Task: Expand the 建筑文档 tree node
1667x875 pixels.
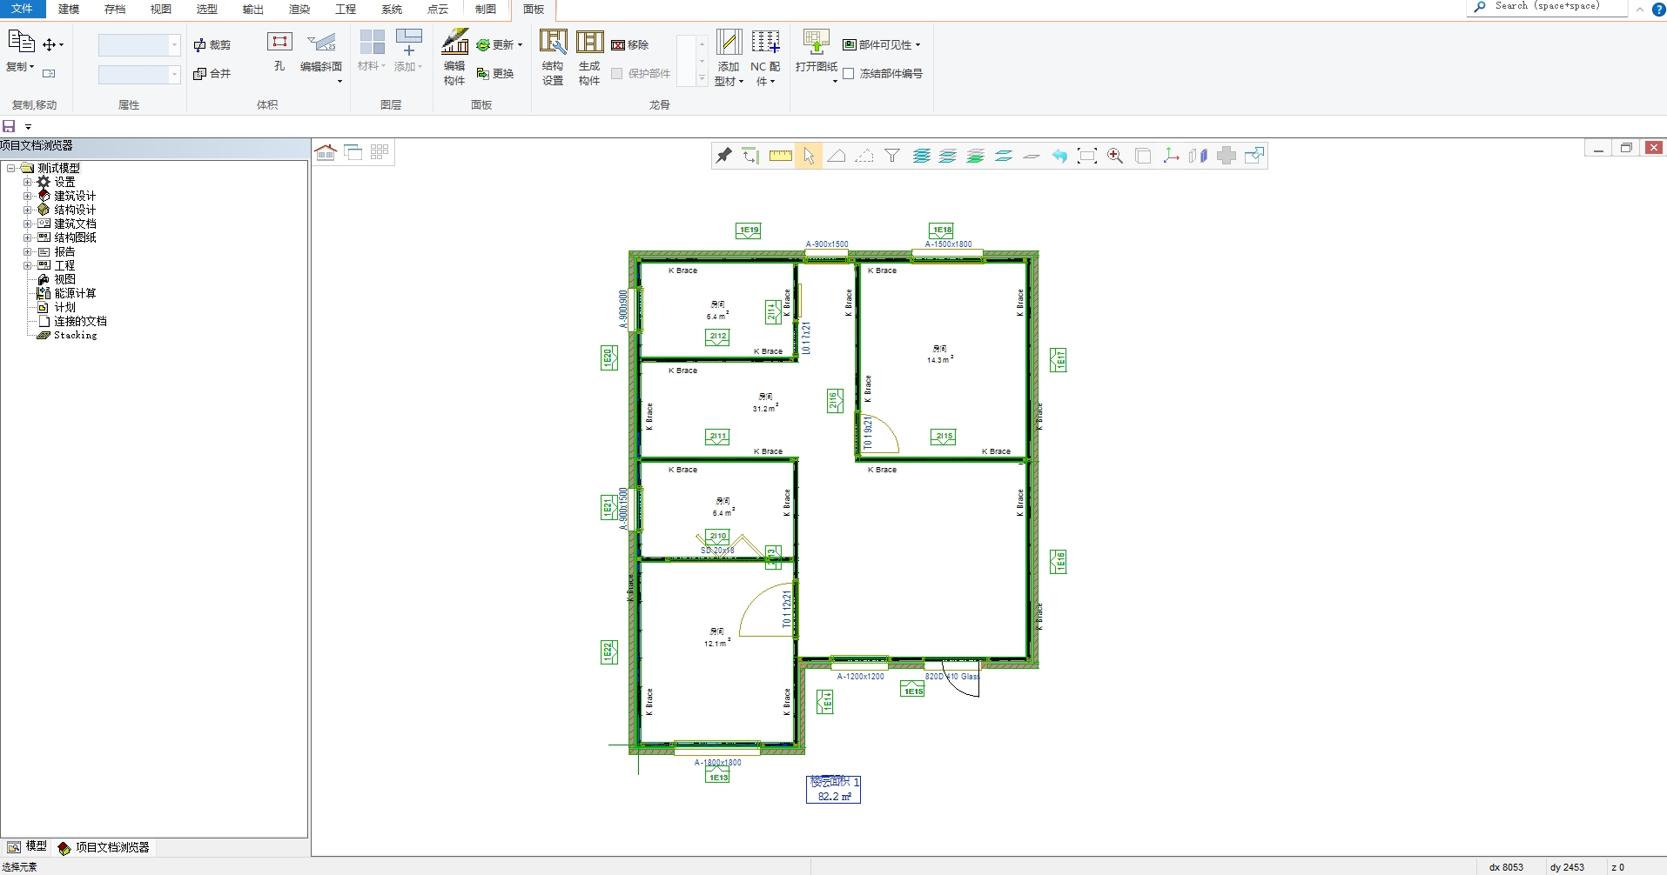Action: tap(27, 224)
